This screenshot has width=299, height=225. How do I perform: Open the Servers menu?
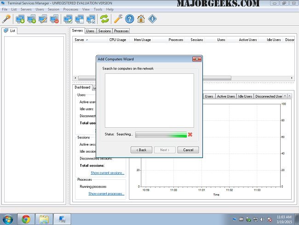pos(26,9)
